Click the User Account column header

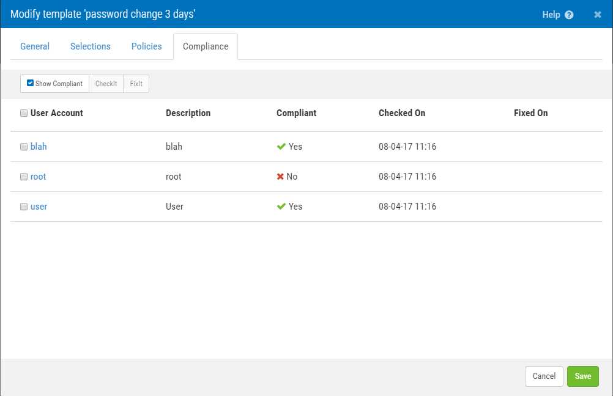(57, 113)
